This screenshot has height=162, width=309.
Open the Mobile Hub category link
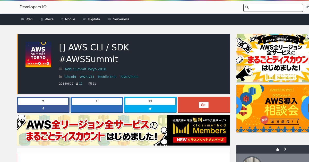click(107, 77)
